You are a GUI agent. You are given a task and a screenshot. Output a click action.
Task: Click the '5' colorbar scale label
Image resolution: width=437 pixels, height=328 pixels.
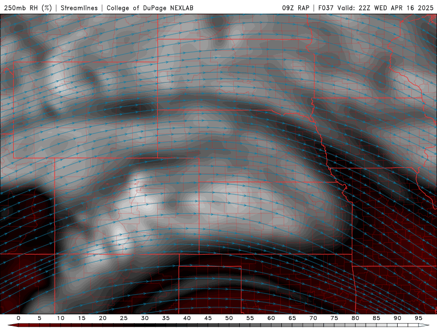point(39,318)
